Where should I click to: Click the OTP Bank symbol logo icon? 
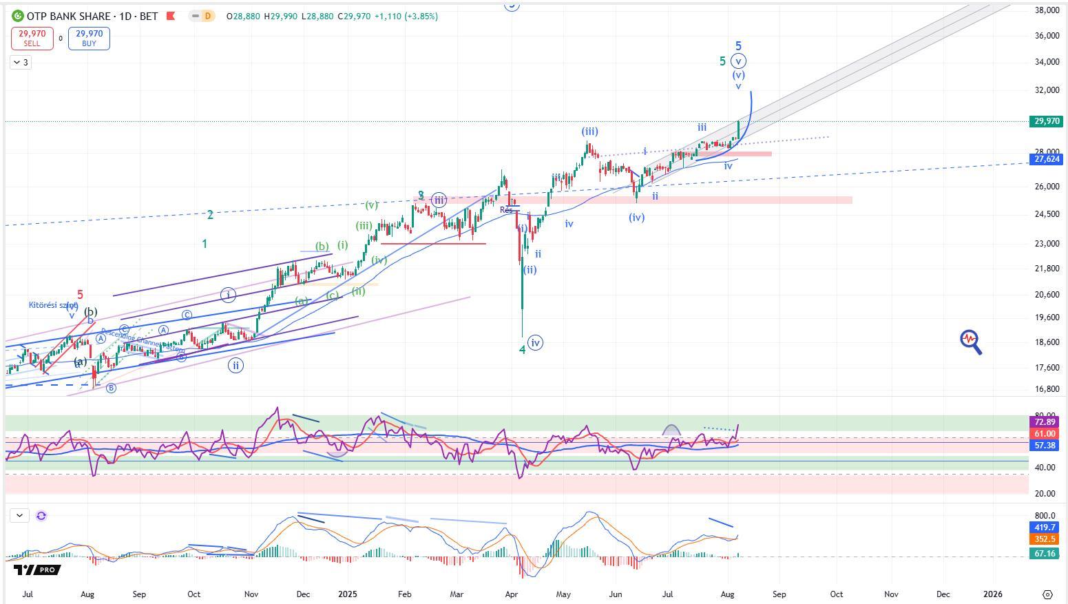(17, 16)
